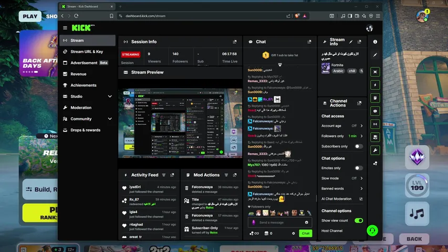Click the green support headset button
The image size is (448, 252).
(372, 230)
